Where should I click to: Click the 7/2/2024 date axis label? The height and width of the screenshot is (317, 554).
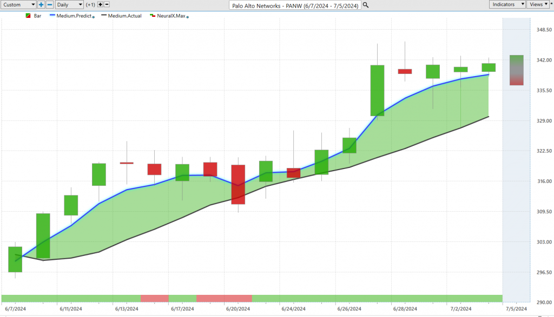tap(461, 308)
